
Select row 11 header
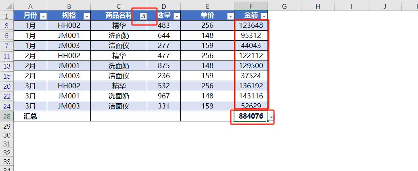click(x=7, y=56)
